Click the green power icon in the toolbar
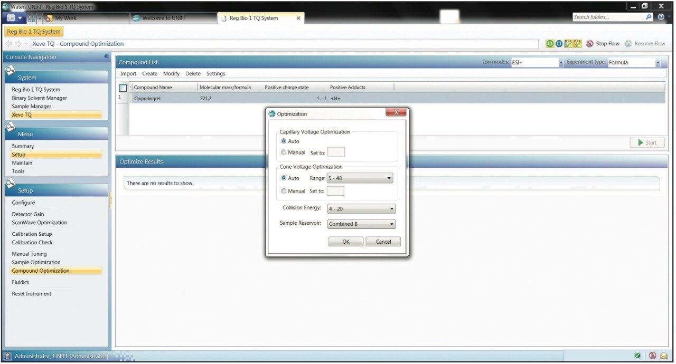Screen dimensions: 676x364 pyautogui.click(x=550, y=44)
